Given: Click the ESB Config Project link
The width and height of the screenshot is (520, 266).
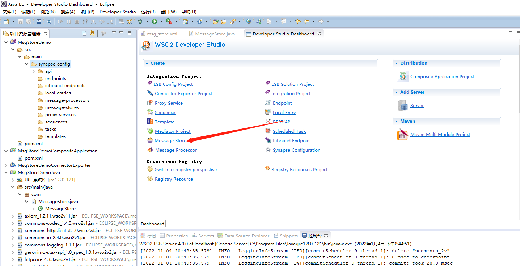Looking at the screenshot, I should (x=173, y=84).
